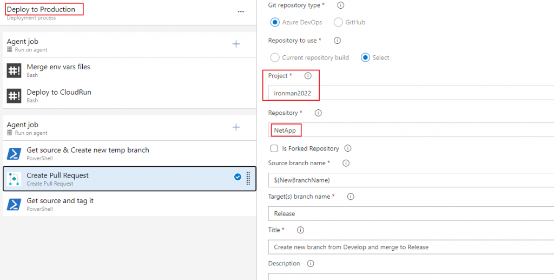Click the Deploy to Production stage title
Image resolution: width=554 pixels, height=280 pixels.
click(x=41, y=10)
